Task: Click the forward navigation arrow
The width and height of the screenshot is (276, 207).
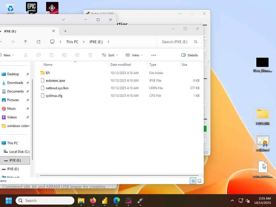Action: coord(13,42)
